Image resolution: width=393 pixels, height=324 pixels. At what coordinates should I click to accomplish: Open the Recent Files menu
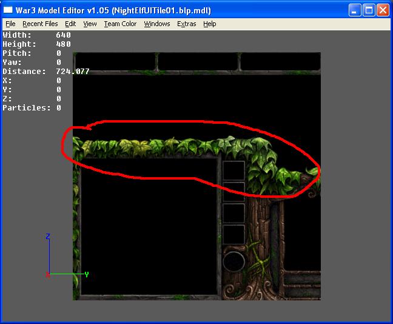point(40,24)
